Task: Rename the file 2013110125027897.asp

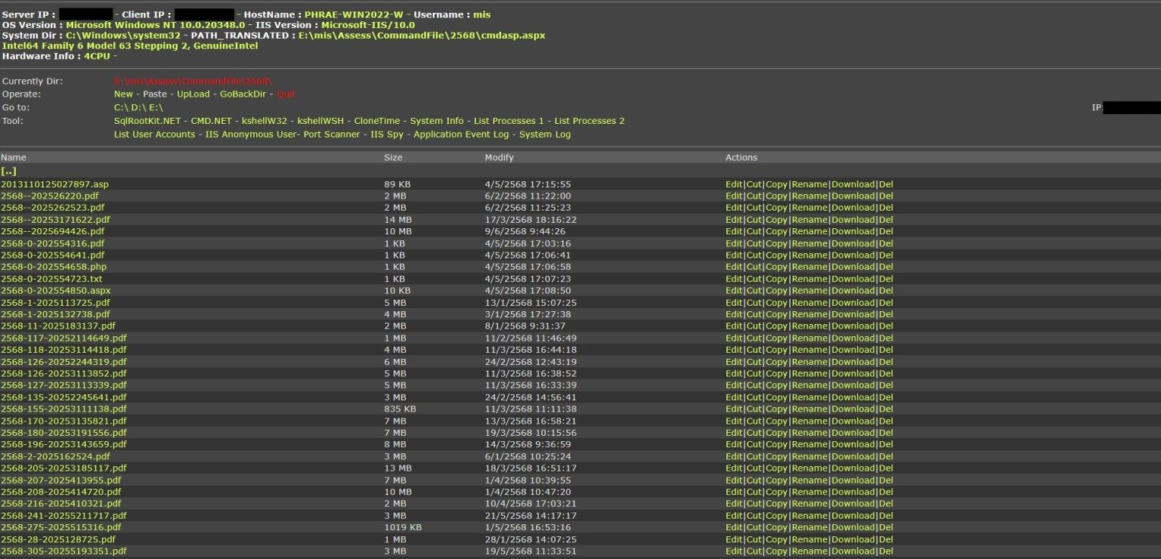Action: click(810, 184)
